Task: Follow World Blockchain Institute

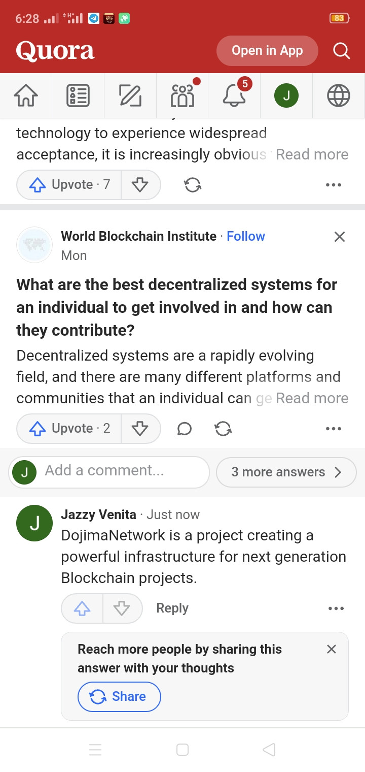Action: pyautogui.click(x=246, y=236)
